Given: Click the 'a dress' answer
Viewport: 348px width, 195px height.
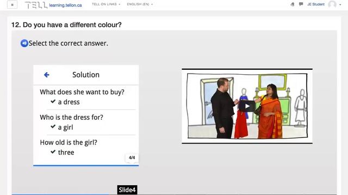Looking at the screenshot, I should pos(69,102).
